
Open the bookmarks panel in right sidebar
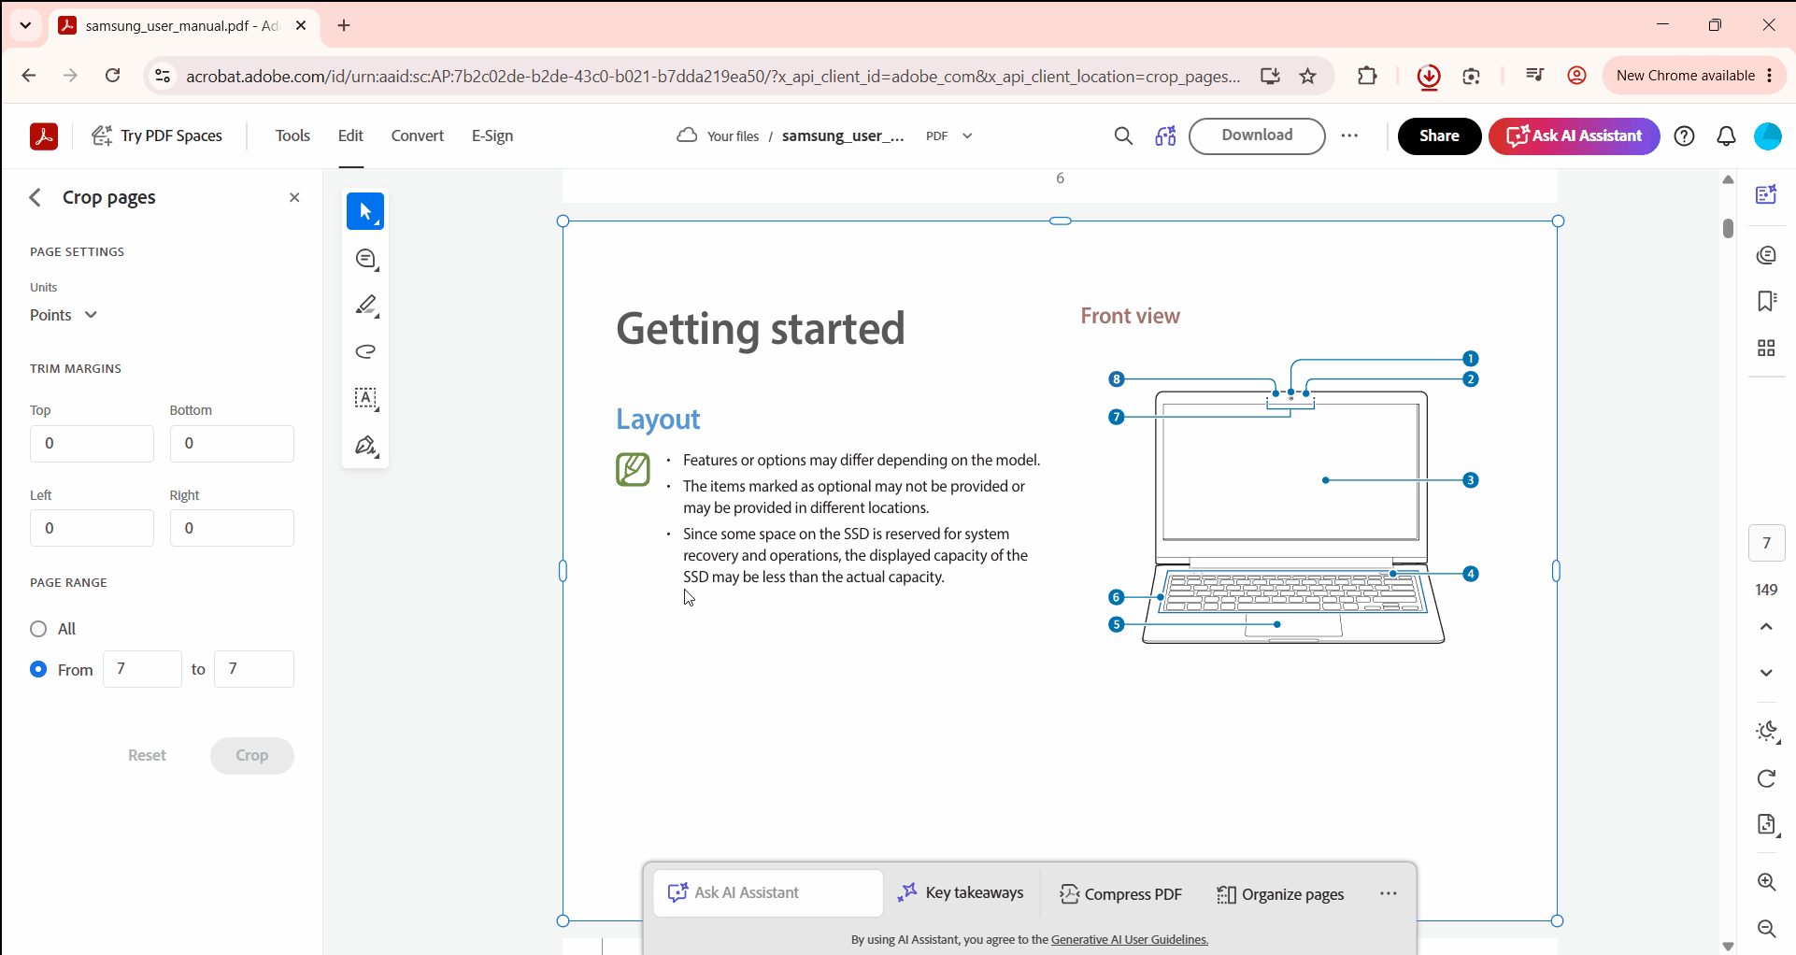point(1766,301)
